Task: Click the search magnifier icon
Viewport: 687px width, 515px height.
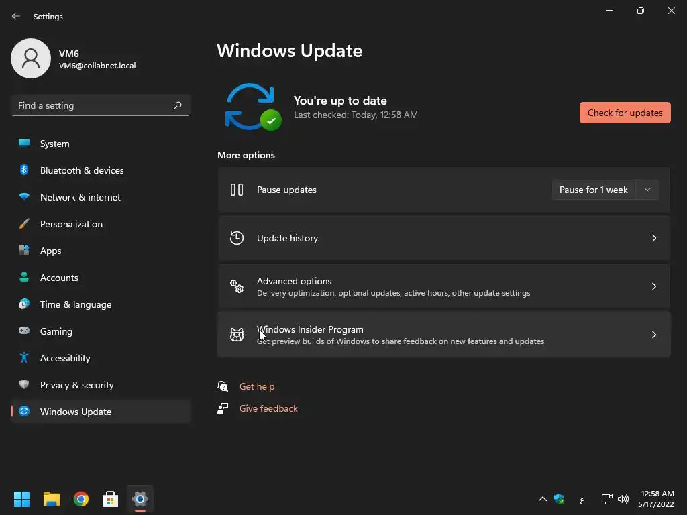Action: point(177,105)
